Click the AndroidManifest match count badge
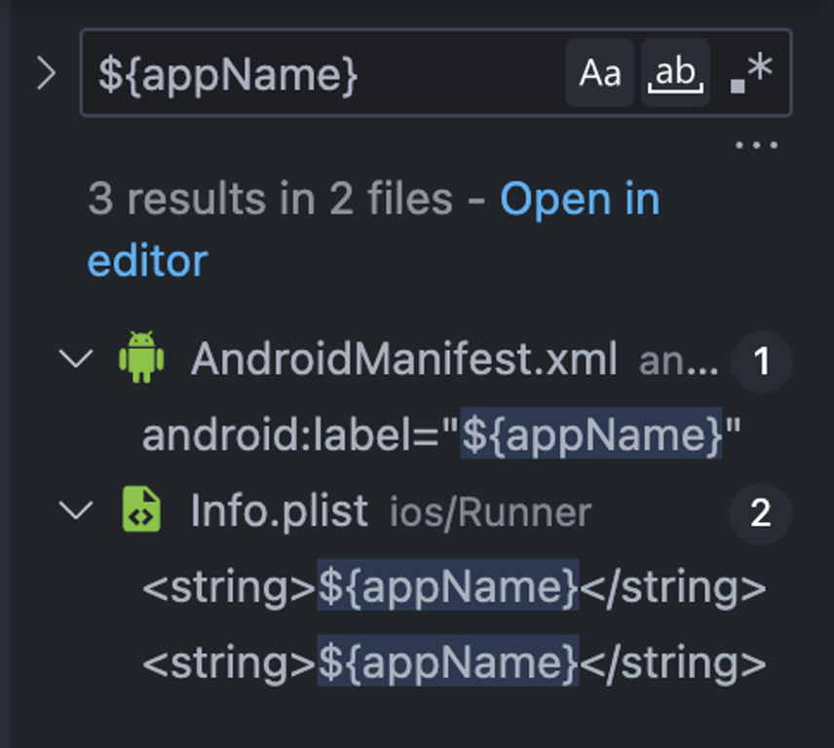 [761, 361]
